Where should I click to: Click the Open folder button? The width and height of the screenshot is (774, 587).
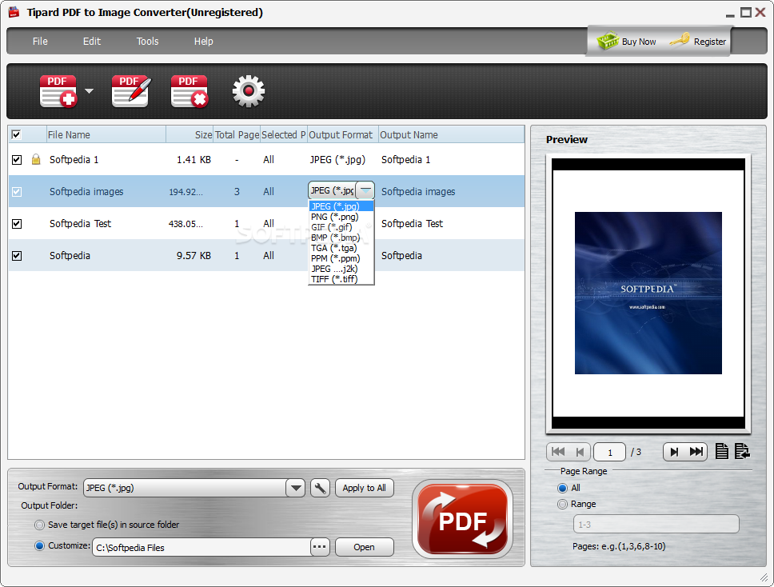coord(365,547)
